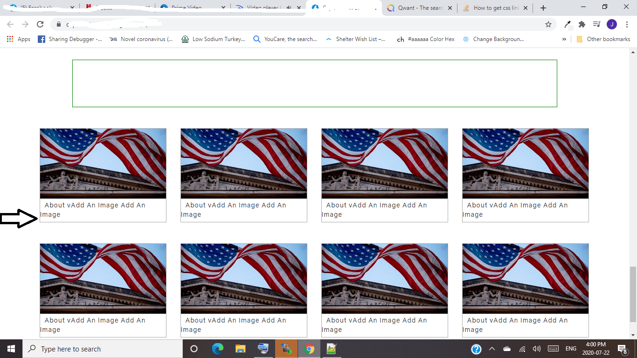Open the Shelter Wish List bookmark
The image size is (637, 358).
coord(355,39)
